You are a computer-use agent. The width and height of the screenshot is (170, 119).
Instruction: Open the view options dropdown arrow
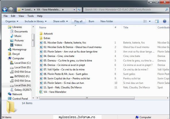click(150, 21)
